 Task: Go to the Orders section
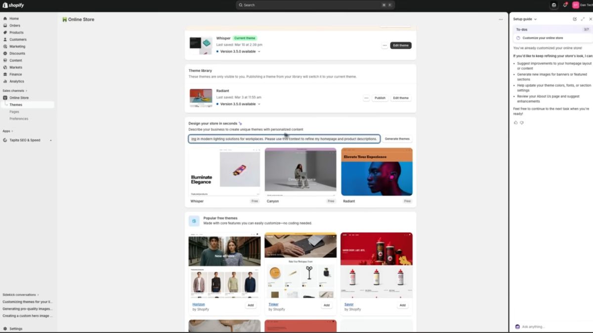pyautogui.click(x=15, y=25)
